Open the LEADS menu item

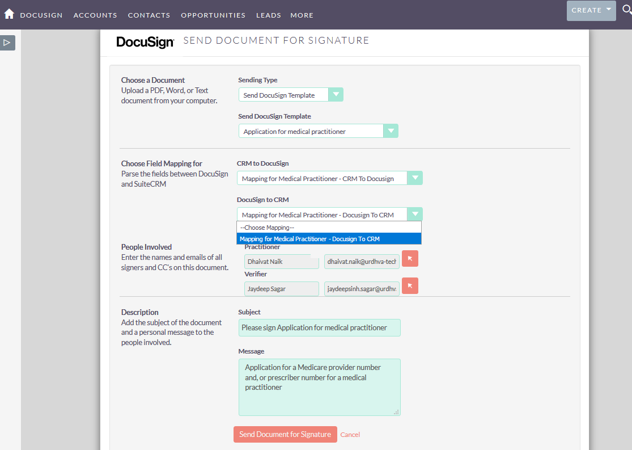click(x=269, y=15)
